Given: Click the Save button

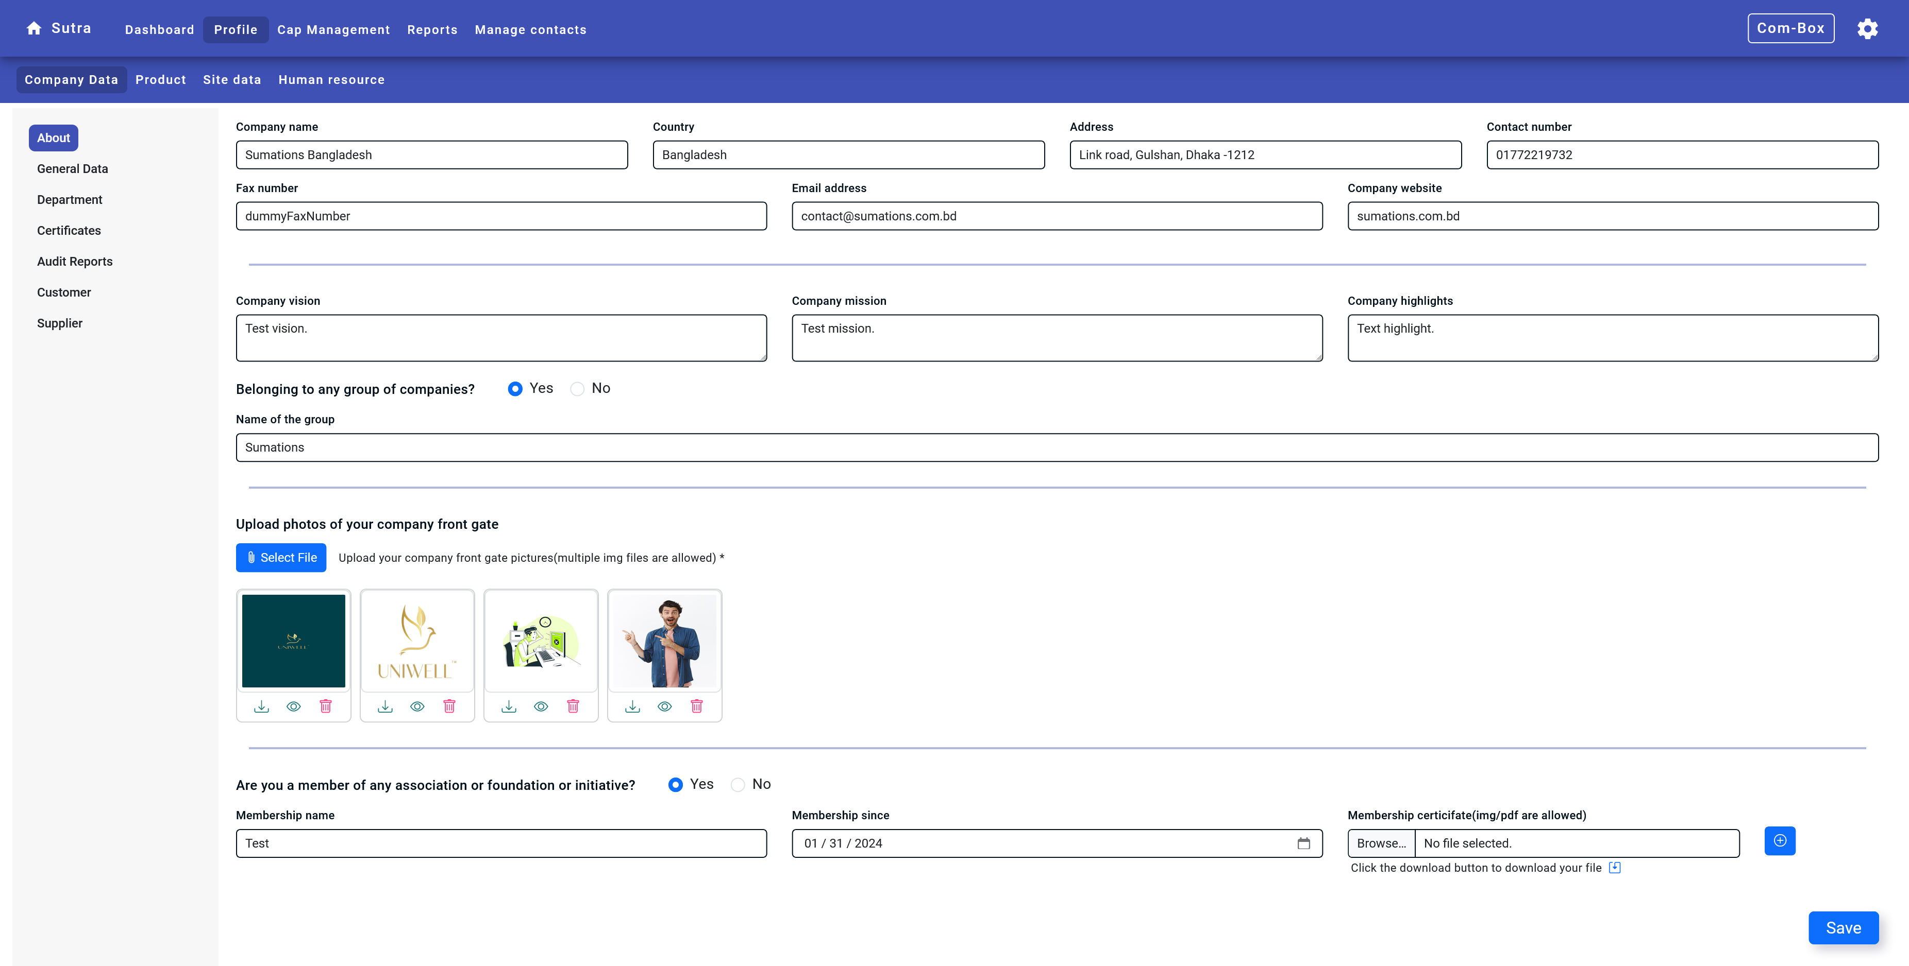Looking at the screenshot, I should [x=1844, y=927].
